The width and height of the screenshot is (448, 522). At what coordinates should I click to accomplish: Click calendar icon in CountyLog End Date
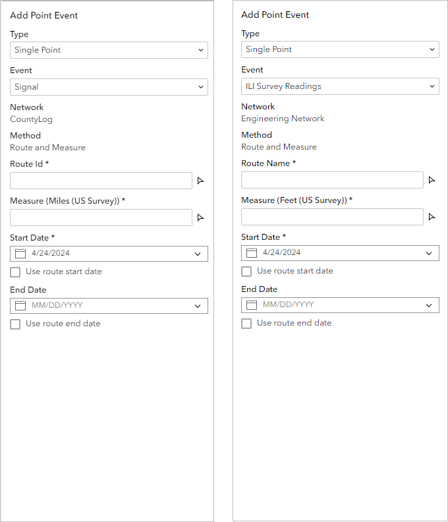point(20,306)
